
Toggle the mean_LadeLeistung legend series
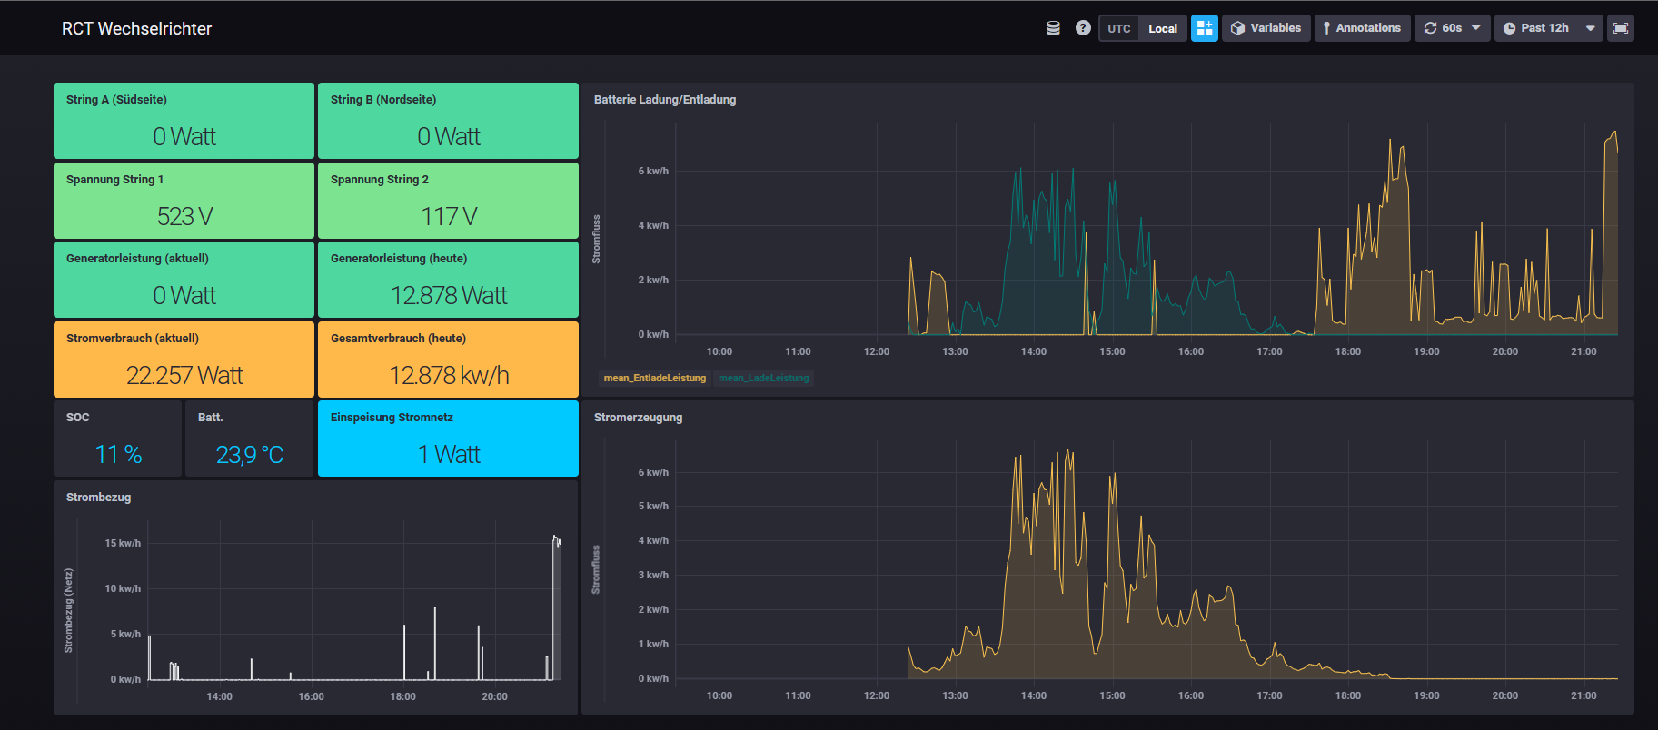(763, 378)
